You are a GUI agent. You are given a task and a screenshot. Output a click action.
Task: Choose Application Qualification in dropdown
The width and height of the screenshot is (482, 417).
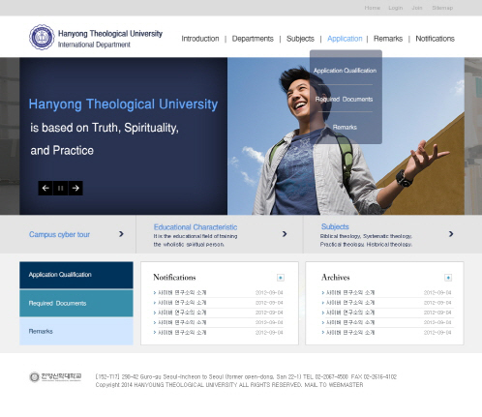[345, 71]
